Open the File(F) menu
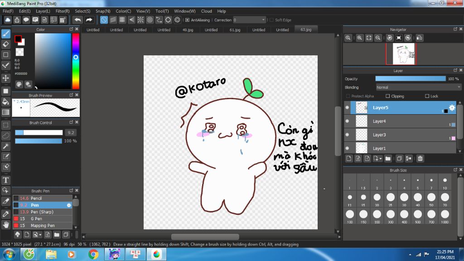Screen dimensions: 464x261 tap(8, 11)
